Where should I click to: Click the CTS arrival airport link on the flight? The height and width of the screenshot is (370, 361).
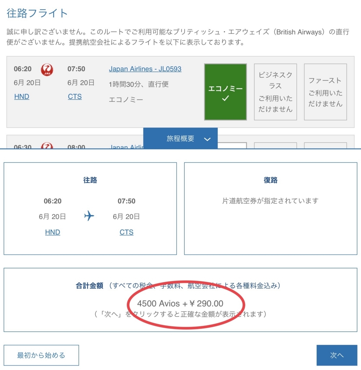pos(74,96)
